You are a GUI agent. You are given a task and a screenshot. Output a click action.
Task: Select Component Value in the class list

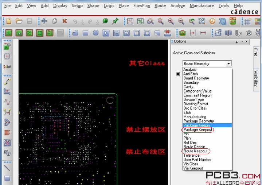[x=207, y=91]
